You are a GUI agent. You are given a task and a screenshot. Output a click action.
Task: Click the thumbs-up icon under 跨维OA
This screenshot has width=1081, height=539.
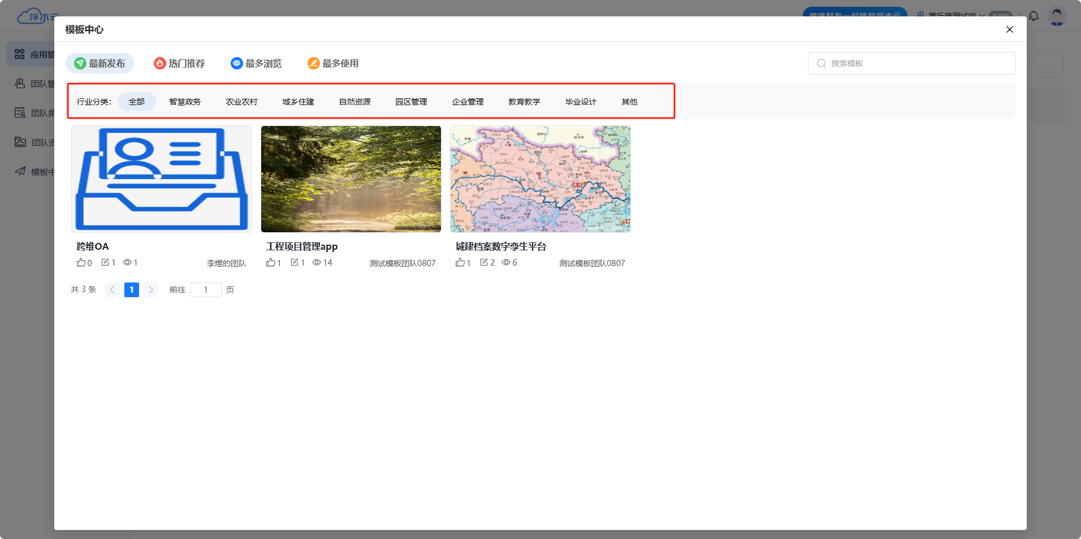tap(81, 263)
